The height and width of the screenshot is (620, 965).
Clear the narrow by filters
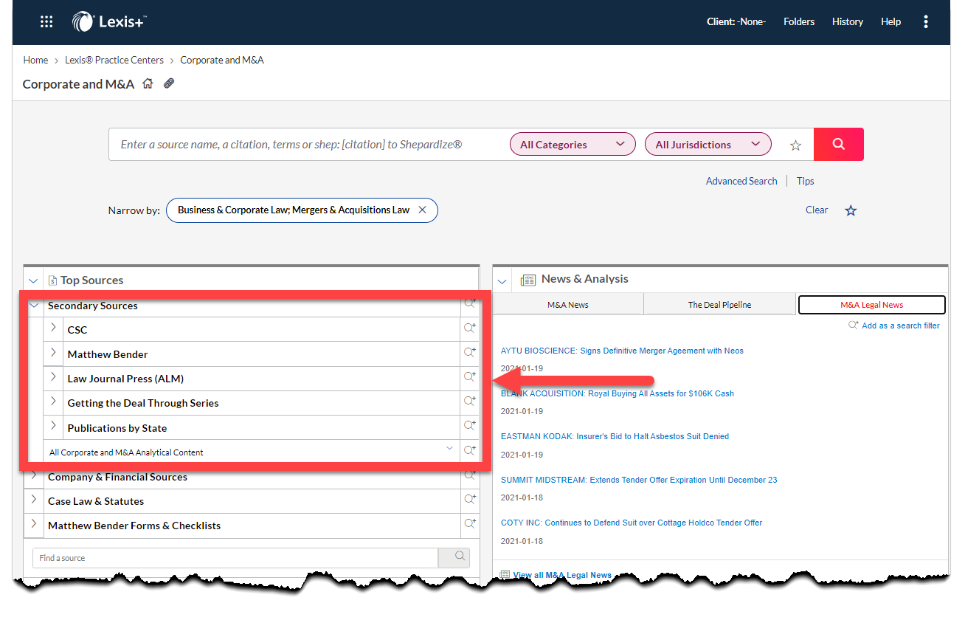817,210
